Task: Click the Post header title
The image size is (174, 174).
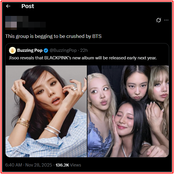Action: coord(28,6)
